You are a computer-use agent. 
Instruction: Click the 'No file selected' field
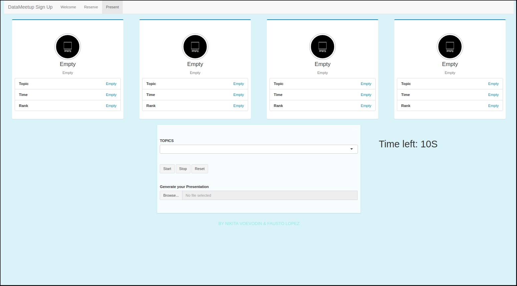(x=270, y=195)
